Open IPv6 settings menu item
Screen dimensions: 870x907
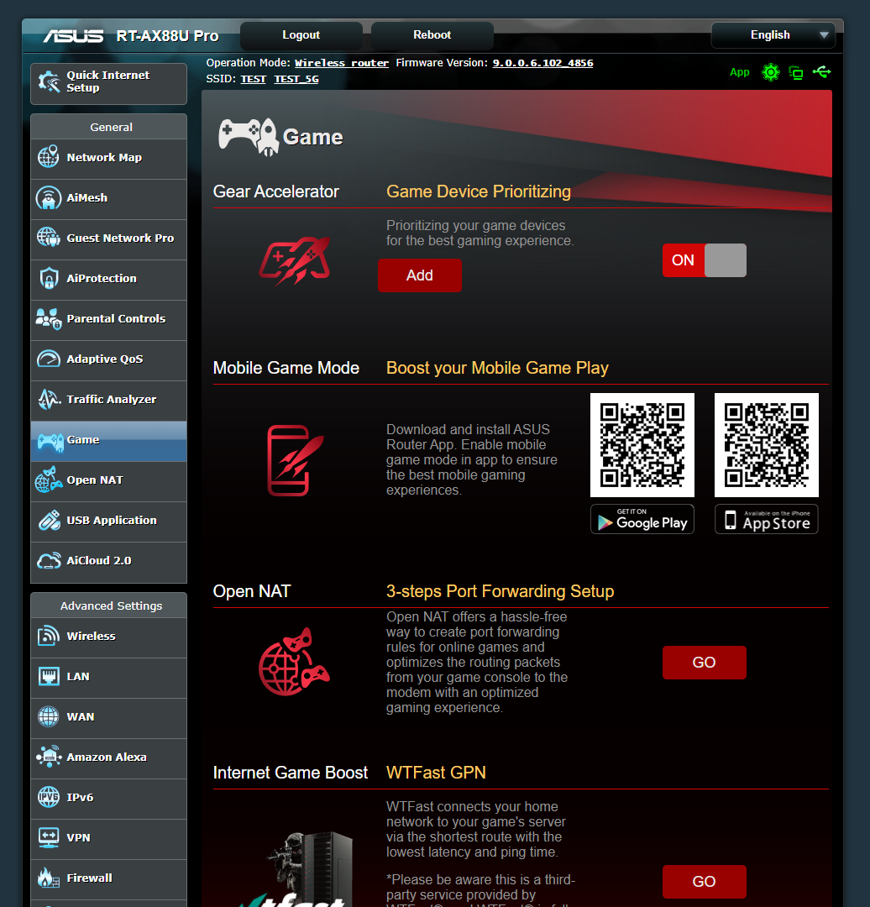(x=109, y=799)
